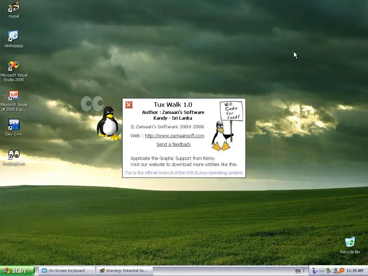Click the Appriciate the Graphic Support line
Screen dimensions: 368x276
coord(173,158)
